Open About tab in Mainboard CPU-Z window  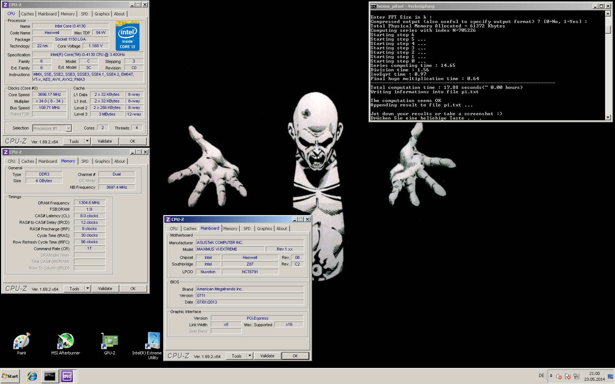pos(282,229)
